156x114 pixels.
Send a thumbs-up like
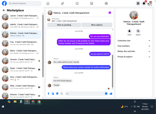(111, 94)
